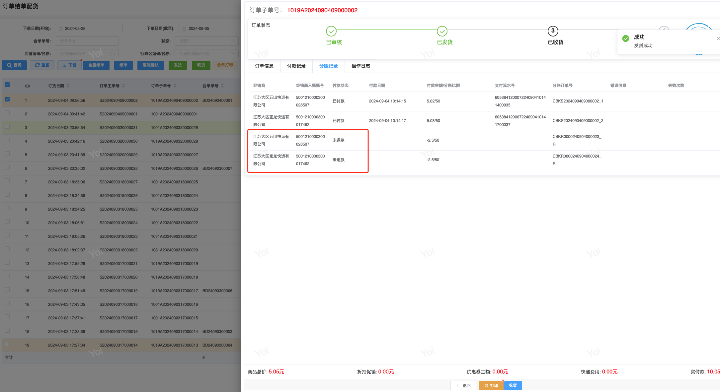Sort by 订货日期 column arrows
The height and width of the screenshot is (392, 720).
click(68, 86)
